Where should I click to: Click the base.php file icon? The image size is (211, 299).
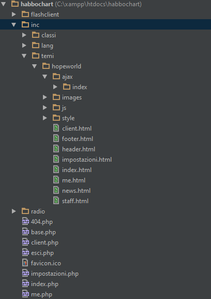tap(25, 232)
